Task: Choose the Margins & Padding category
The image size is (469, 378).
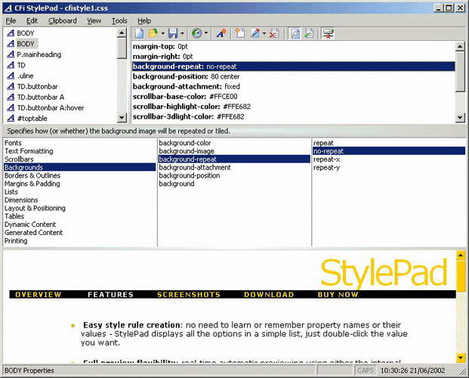Action: point(32,184)
